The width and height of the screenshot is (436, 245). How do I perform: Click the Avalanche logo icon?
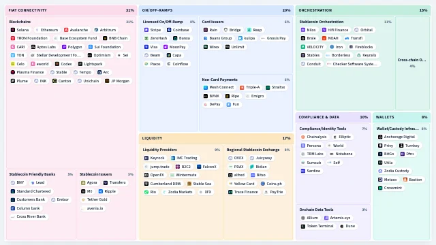click(66, 30)
